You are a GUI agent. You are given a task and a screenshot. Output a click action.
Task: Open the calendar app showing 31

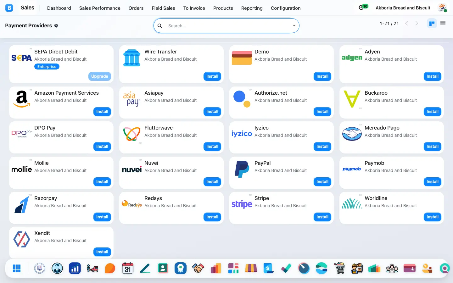(x=127, y=268)
